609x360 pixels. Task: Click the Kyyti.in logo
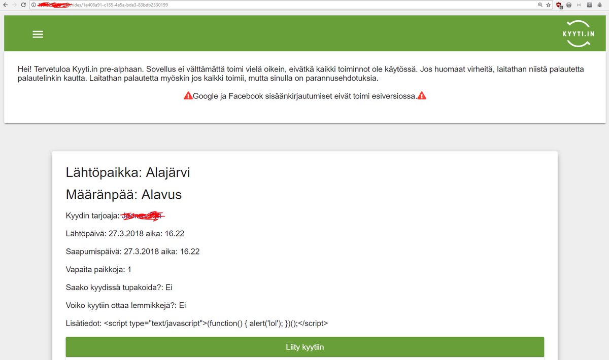(579, 34)
